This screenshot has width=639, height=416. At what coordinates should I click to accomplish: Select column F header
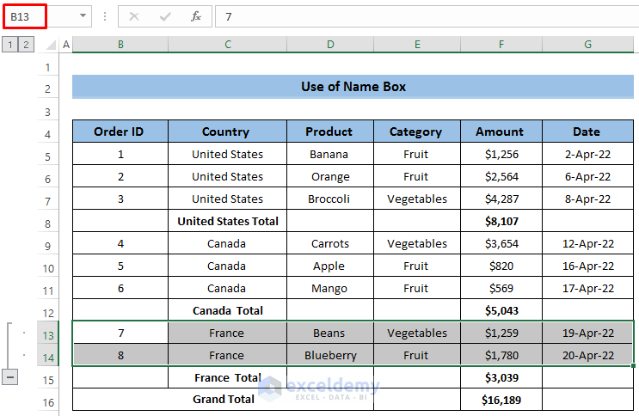click(x=499, y=45)
